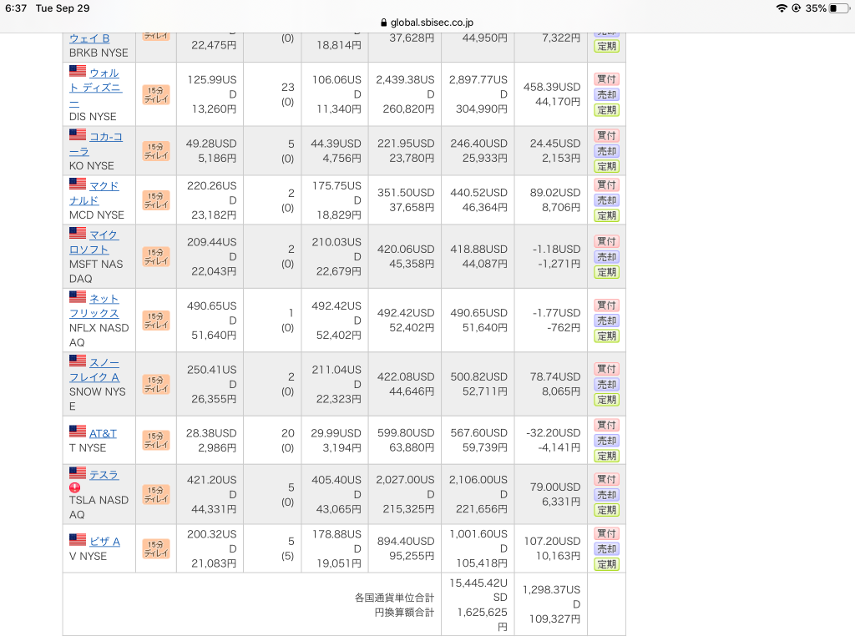Image resolution: width=855 pixels, height=641 pixels.
Task: Click 定期 button for NFLX
Action: (606, 336)
